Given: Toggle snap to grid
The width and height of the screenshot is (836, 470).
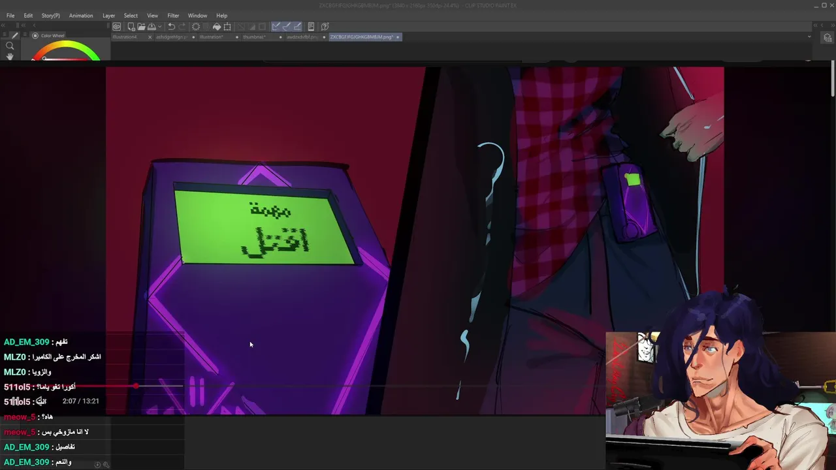Looking at the screenshot, I should [297, 27].
